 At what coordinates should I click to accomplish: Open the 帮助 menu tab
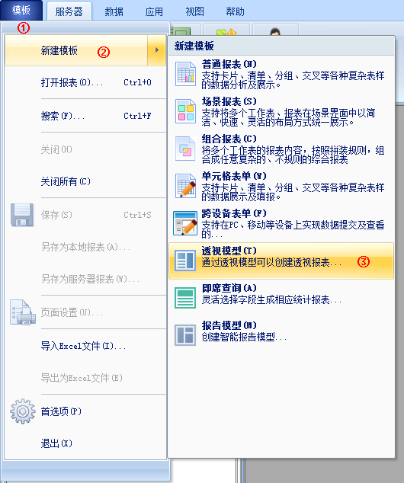(x=235, y=11)
